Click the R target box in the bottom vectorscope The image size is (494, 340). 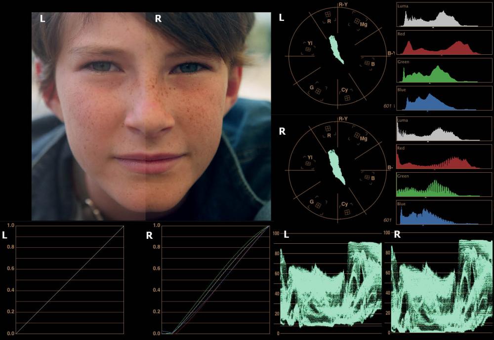tap(329, 135)
